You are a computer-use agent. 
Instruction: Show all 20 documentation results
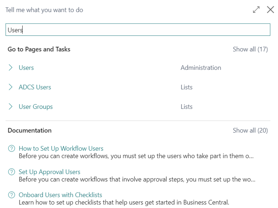(x=250, y=131)
